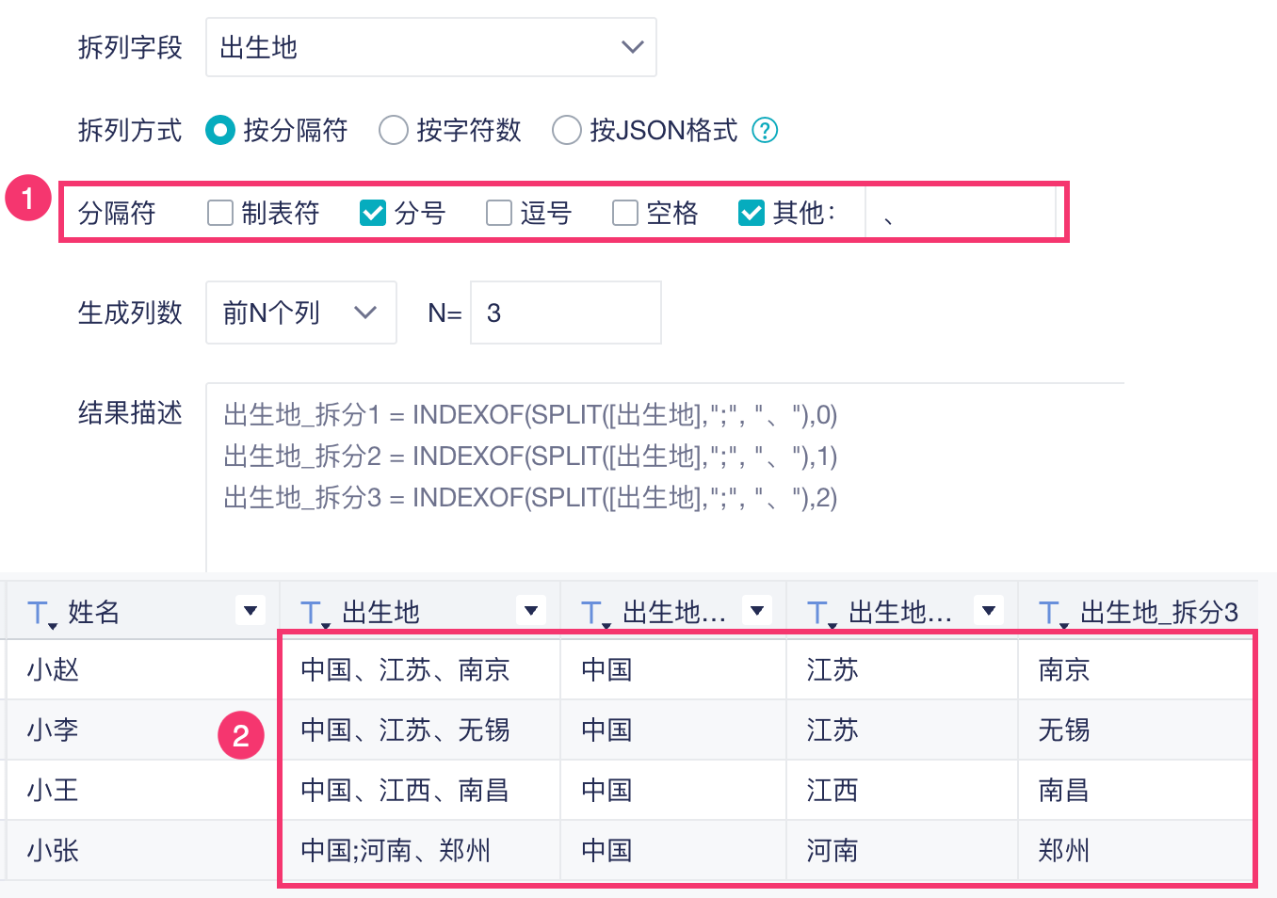This screenshot has width=1277, height=898.
Task: Select the cell 中国、江苏、南京
Action: [420, 670]
